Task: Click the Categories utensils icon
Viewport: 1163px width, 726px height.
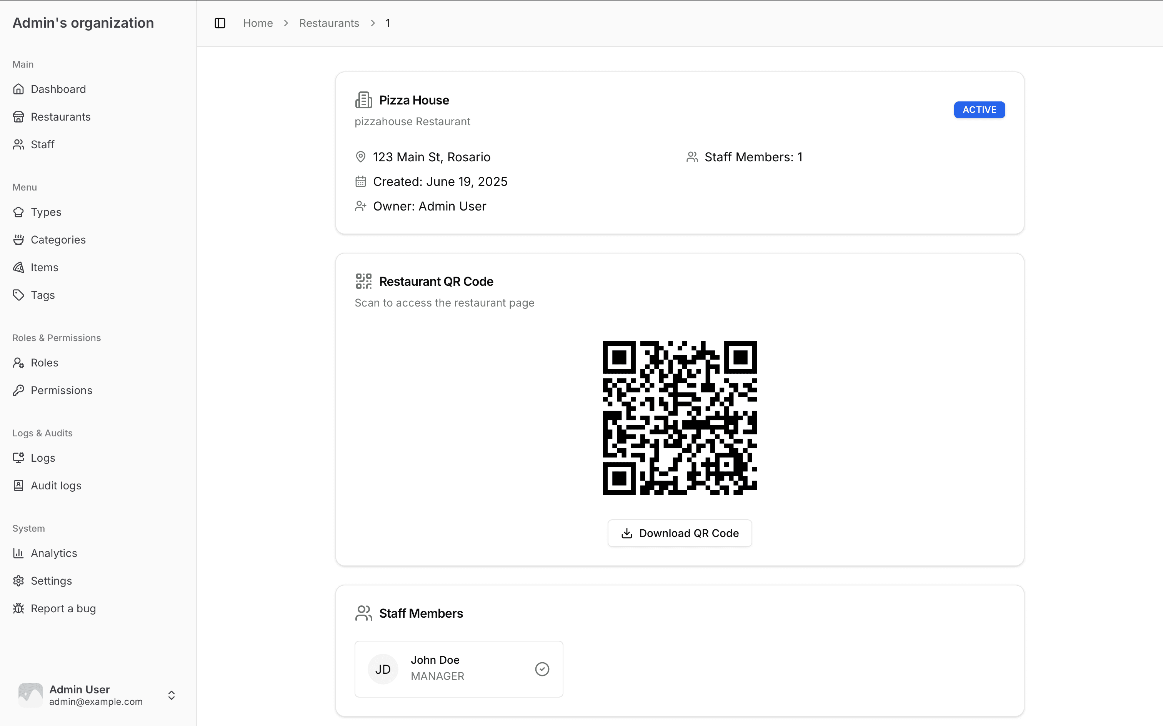Action: (18, 240)
